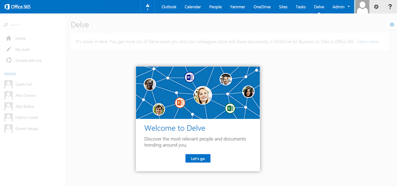Open the Help question mark icon
The height and width of the screenshot is (186, 397).
(390, 7)
